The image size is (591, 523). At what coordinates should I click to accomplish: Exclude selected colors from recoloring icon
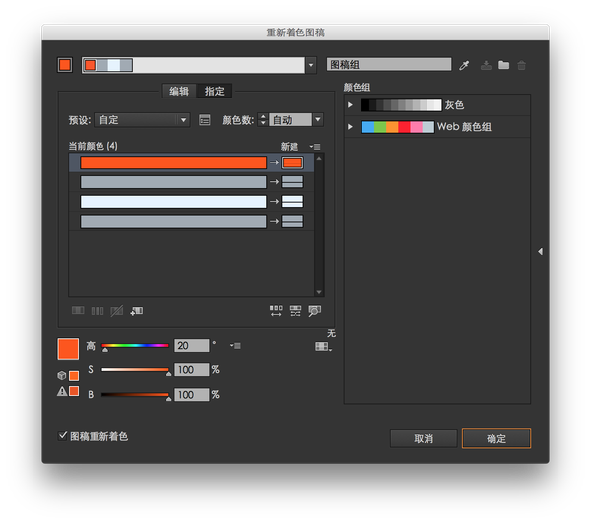tap(117, 311)
